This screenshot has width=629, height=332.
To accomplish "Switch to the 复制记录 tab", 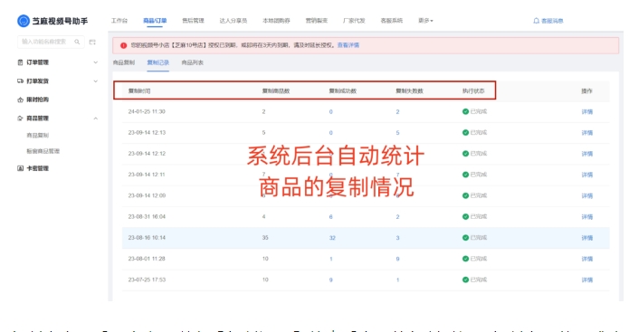I will (x=158, y=62).
